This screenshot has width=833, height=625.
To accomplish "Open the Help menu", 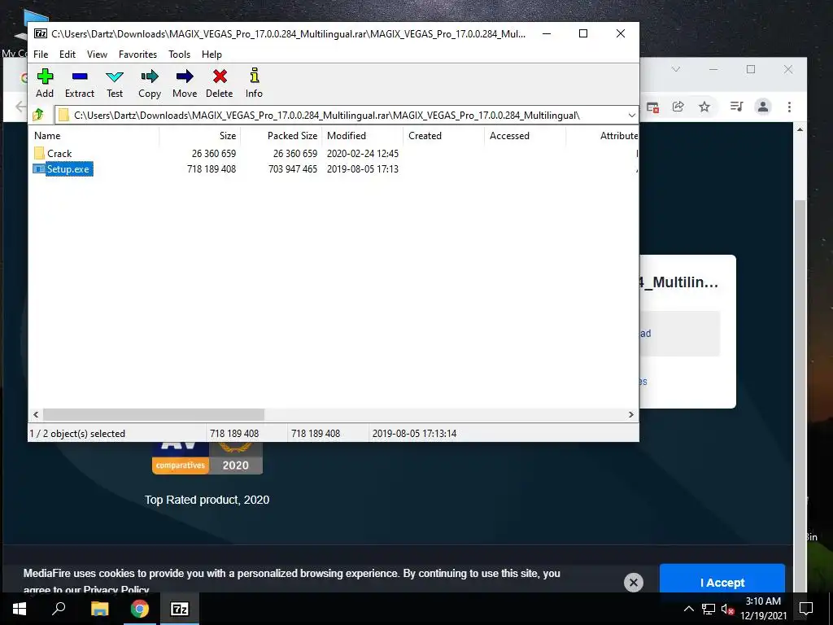I will (212, 55).
